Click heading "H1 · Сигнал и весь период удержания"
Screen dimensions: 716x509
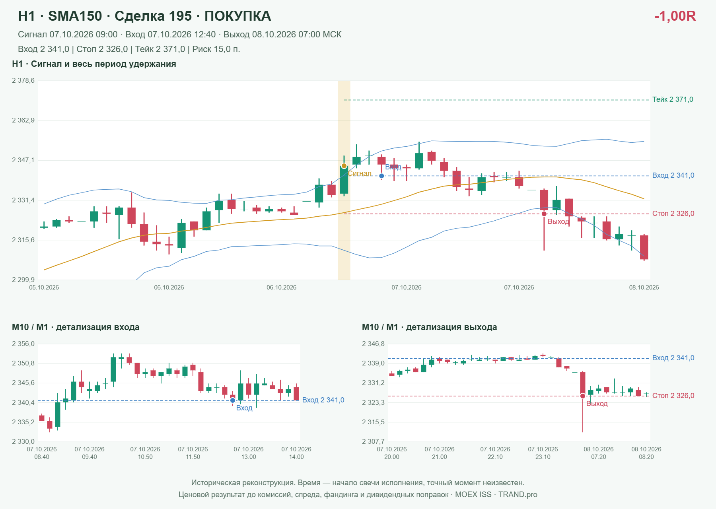(x=94, y=64)
